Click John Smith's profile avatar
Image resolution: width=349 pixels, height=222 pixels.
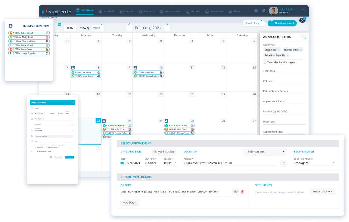(273, 11)
